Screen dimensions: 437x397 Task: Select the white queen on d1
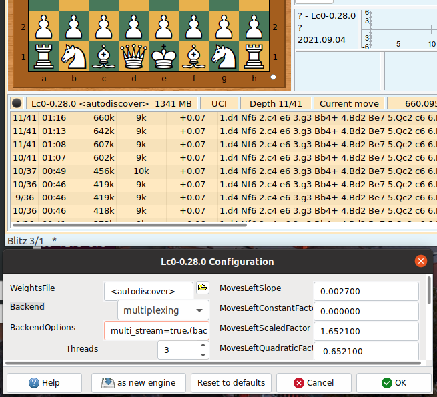[x=134, y=57]
